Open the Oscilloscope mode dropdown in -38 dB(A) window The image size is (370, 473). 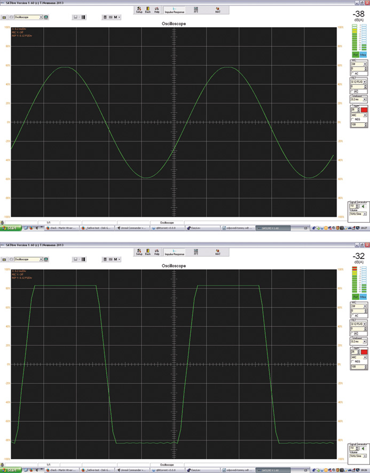[x=41, y=17]
